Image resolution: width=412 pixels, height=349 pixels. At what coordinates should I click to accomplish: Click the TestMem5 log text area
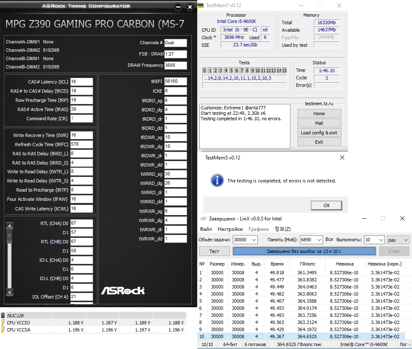tap(244, 126)
